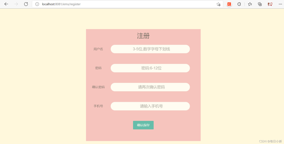
Task: Click the browser back arrow
Action: click(6, 4)
